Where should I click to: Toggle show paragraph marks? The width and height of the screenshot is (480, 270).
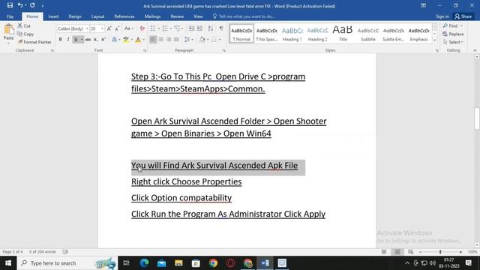(221, 28)
